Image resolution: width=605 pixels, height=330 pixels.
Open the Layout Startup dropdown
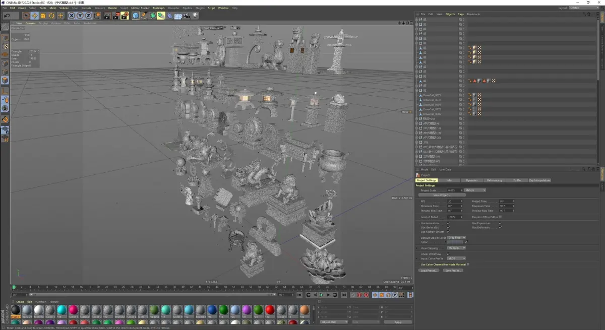point(583,8)
